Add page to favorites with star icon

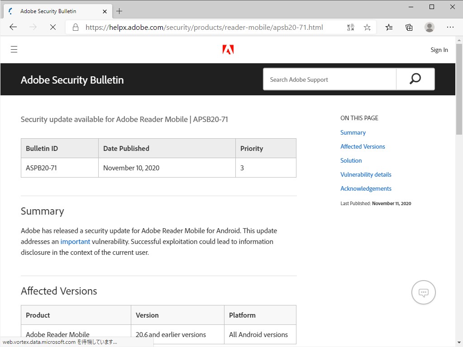[367, 27]
